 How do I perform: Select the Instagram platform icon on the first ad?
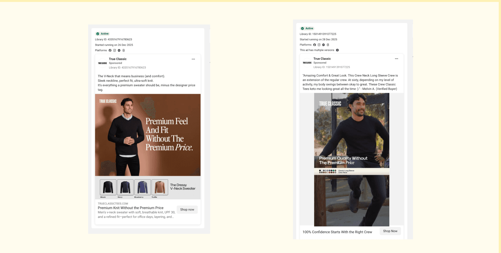point(114,50)
